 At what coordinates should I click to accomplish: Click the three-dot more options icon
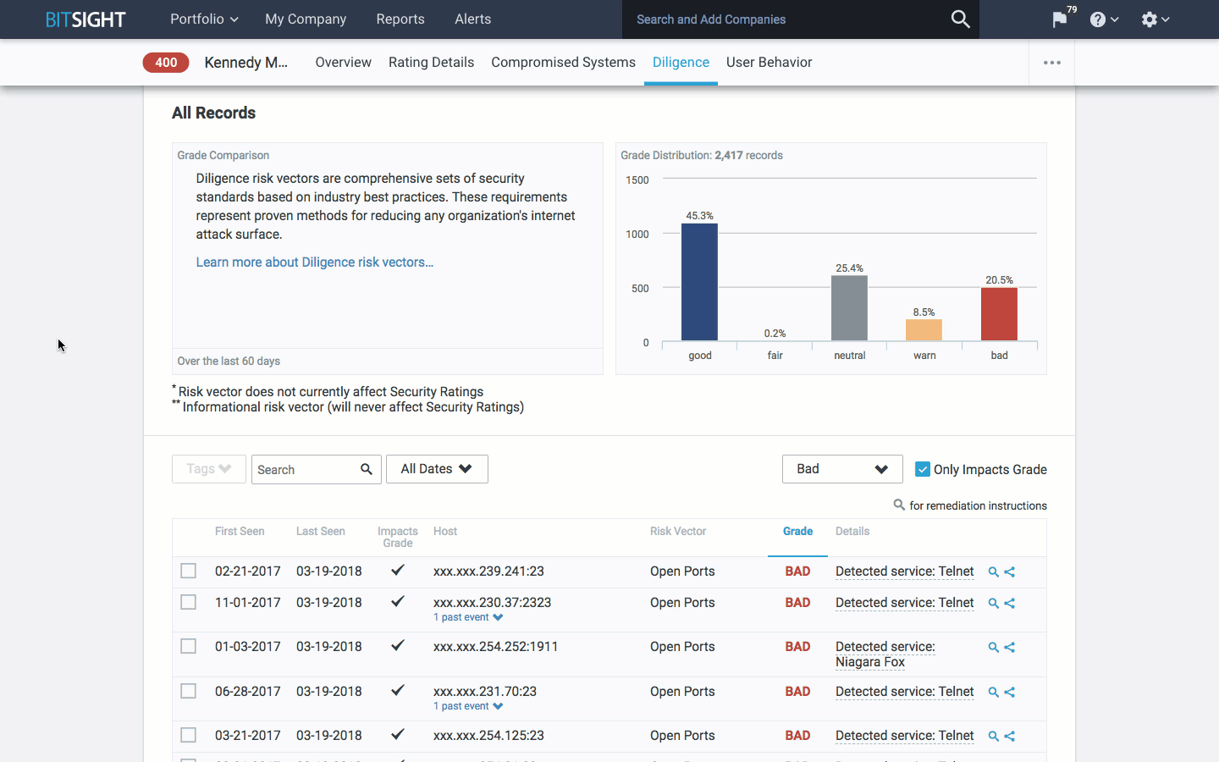[1051, 63]
